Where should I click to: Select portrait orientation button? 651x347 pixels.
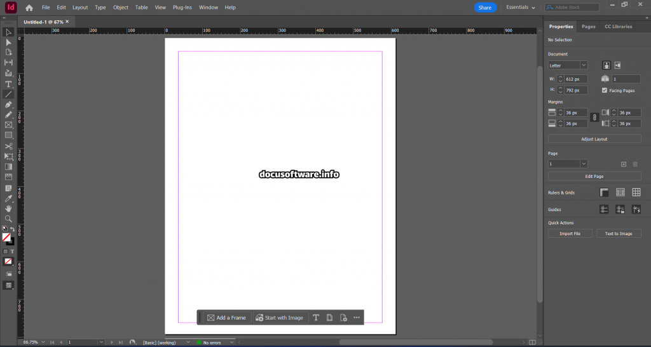606,65
